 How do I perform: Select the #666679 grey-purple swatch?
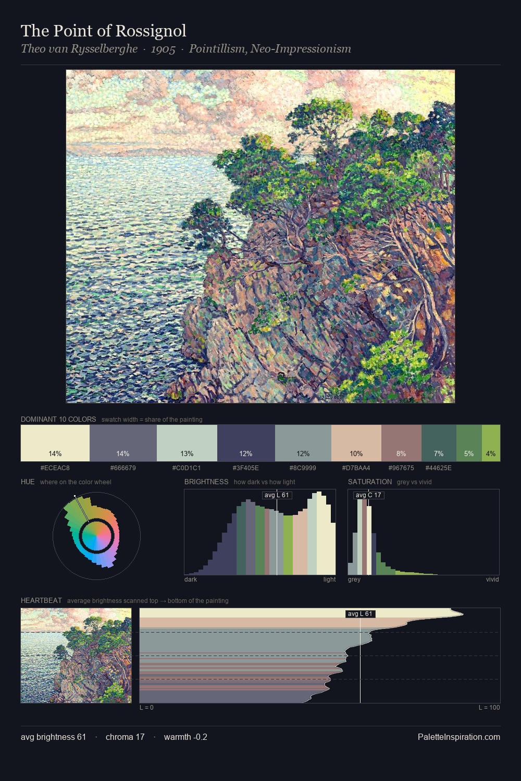(123, 443)
